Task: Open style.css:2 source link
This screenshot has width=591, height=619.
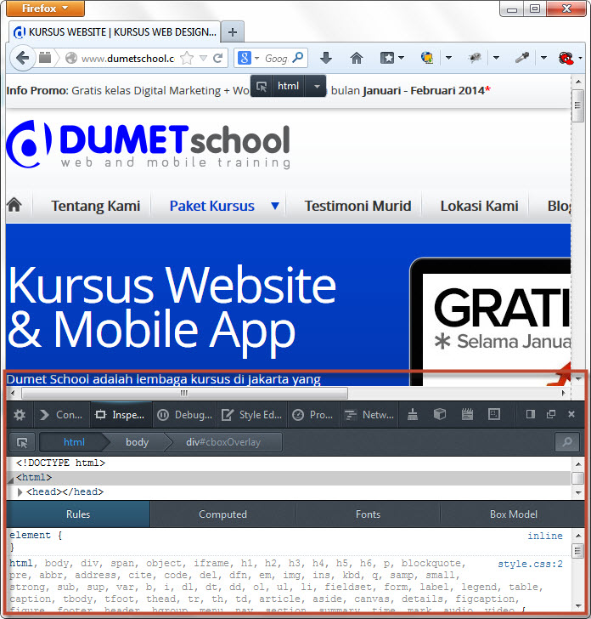Action: pyautogui.click(x=530, y=564)
